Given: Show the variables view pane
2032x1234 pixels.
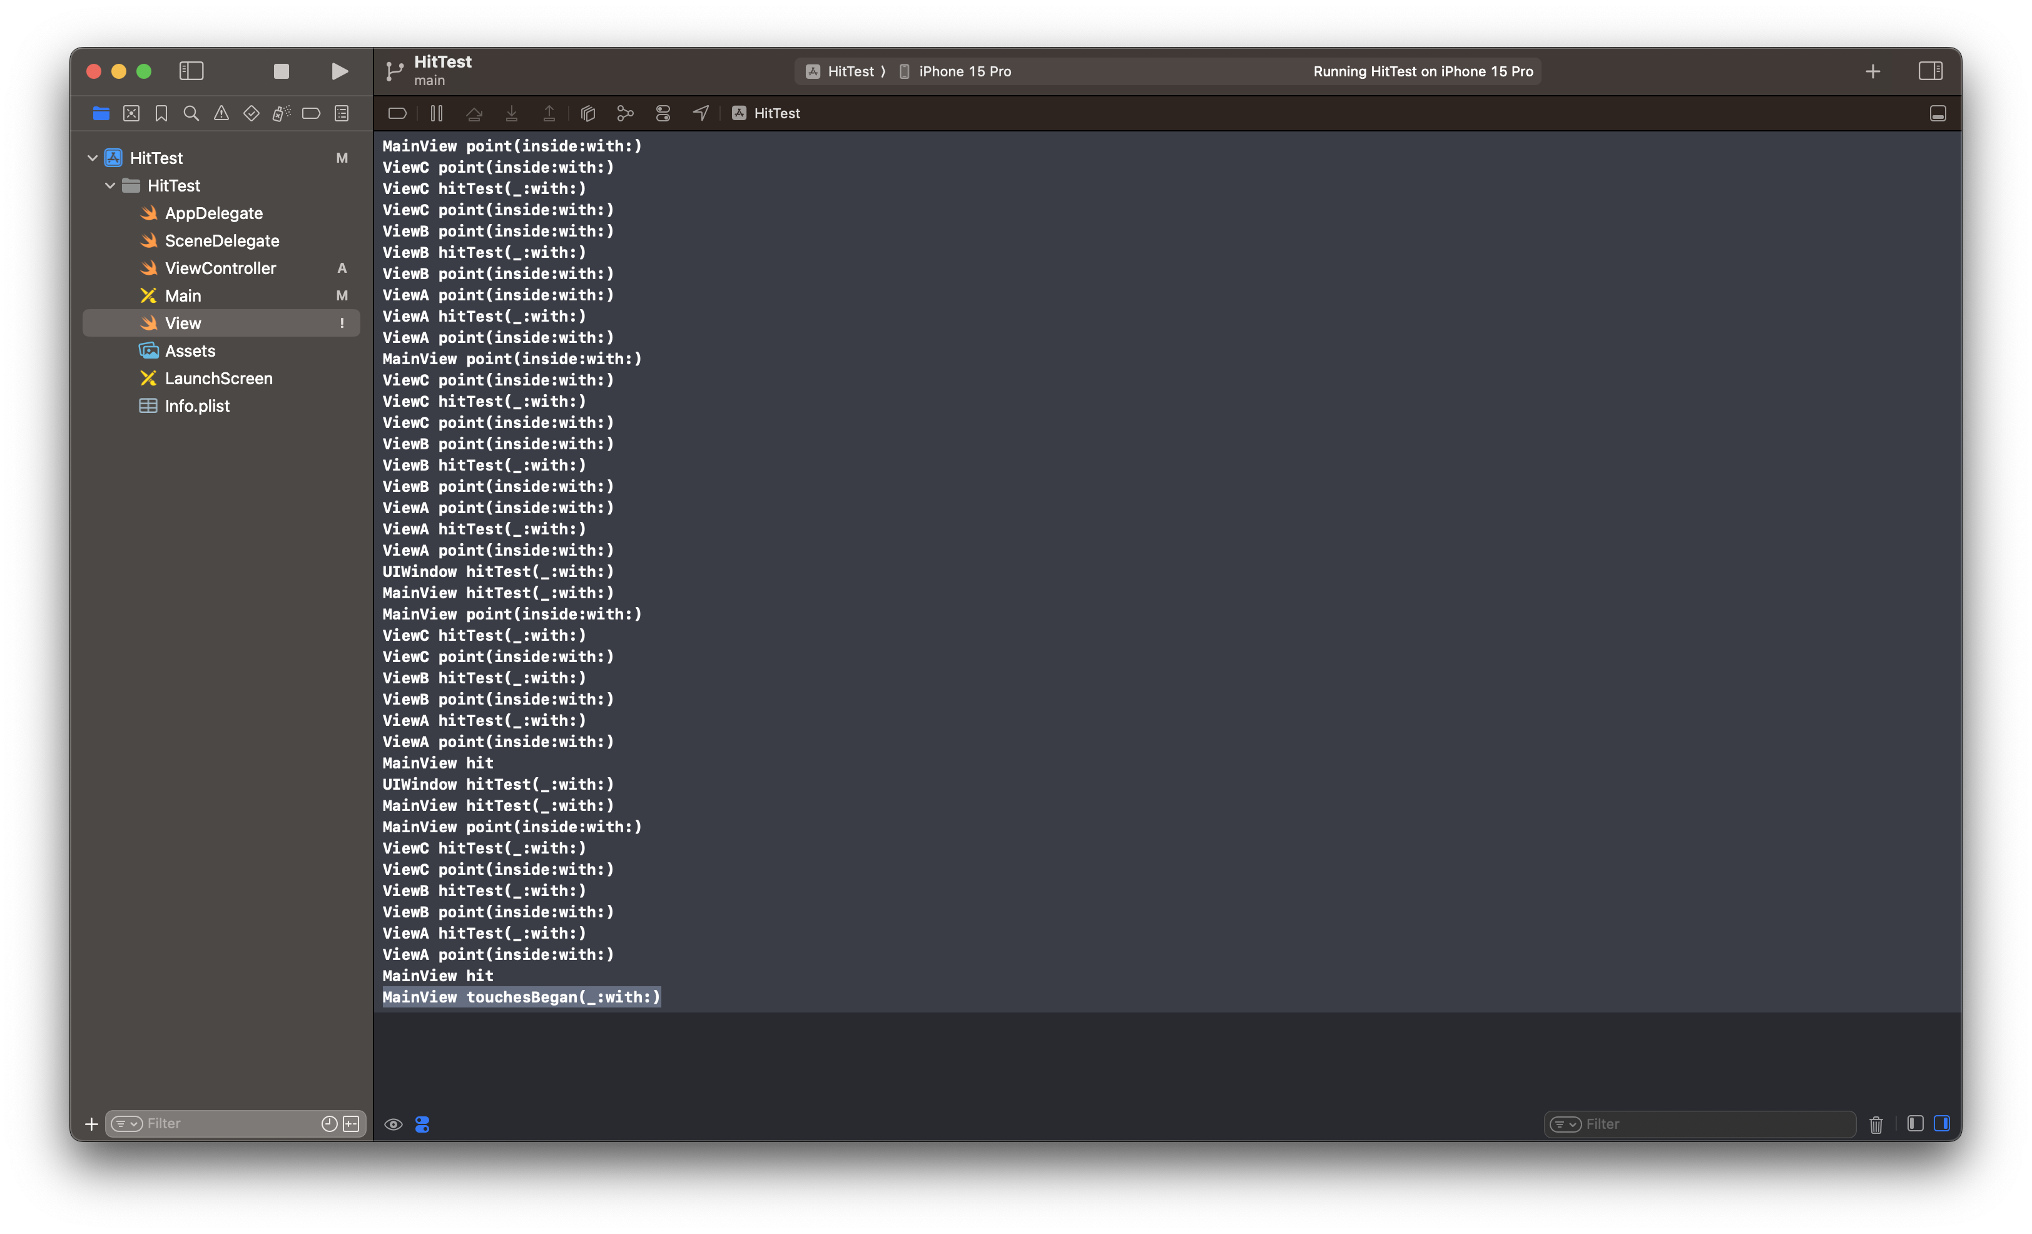Looking at the screenshot, I should (1916, 1123).
